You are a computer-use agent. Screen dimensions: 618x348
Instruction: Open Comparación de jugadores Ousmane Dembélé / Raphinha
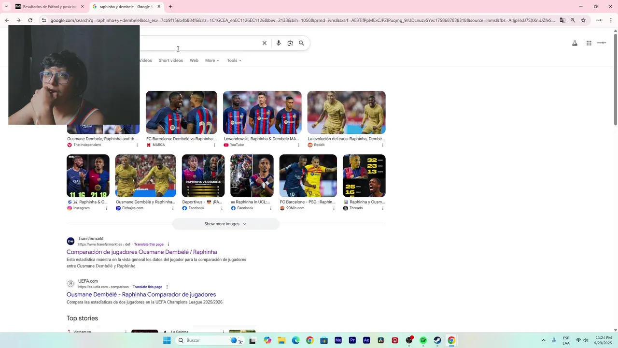142,252
